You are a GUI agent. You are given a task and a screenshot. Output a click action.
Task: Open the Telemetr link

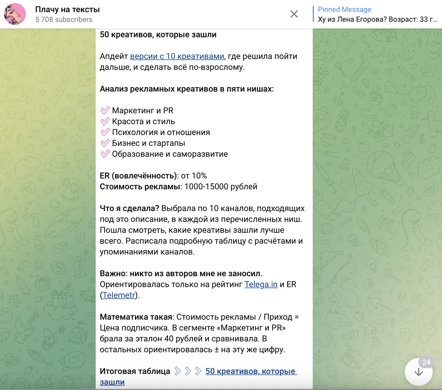point(118,295)
